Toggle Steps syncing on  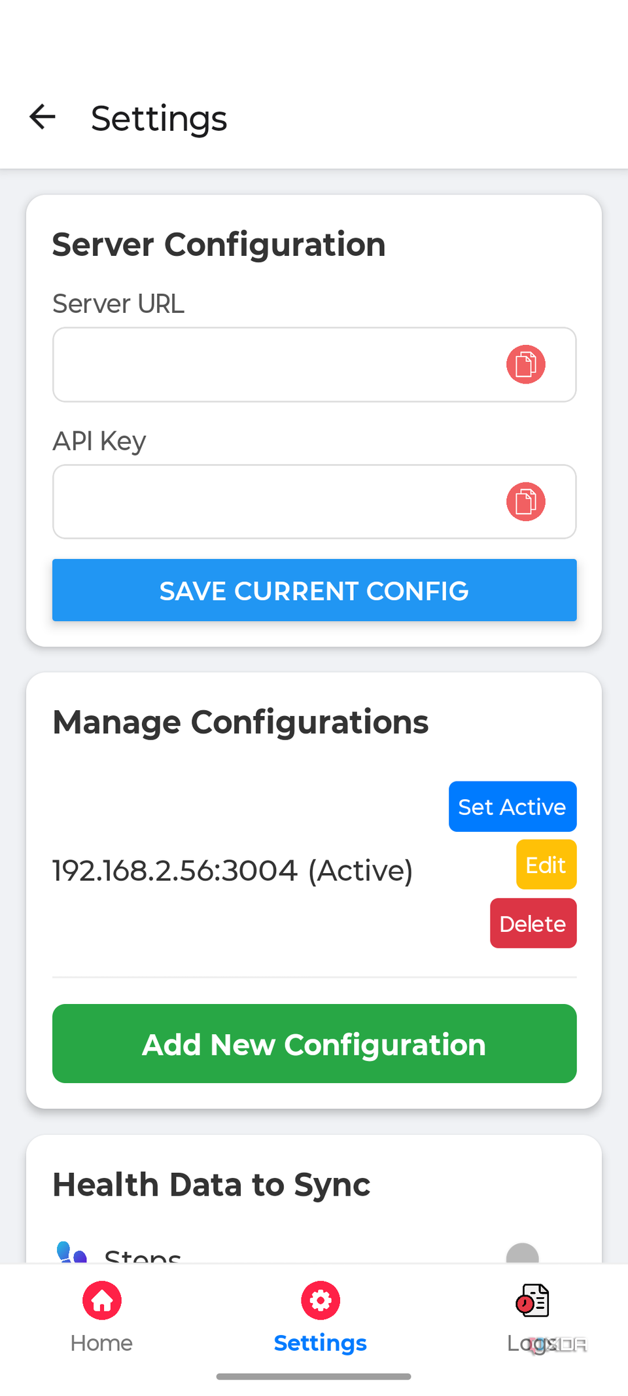click(523, 1253)
